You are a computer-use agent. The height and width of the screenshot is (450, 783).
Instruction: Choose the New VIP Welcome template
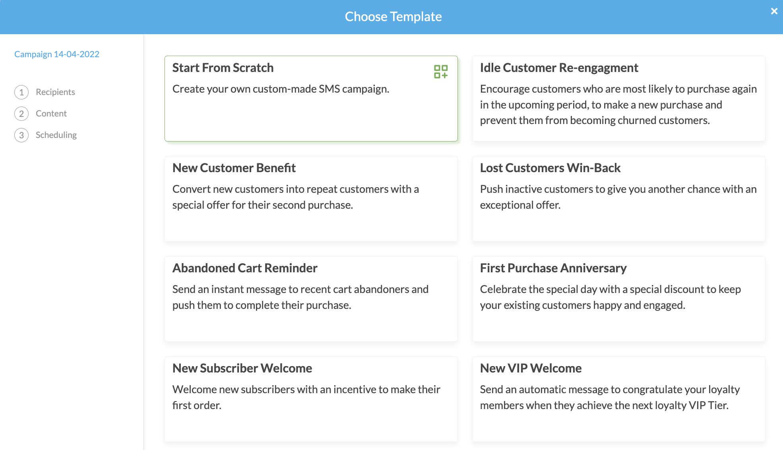coord(618,399)
